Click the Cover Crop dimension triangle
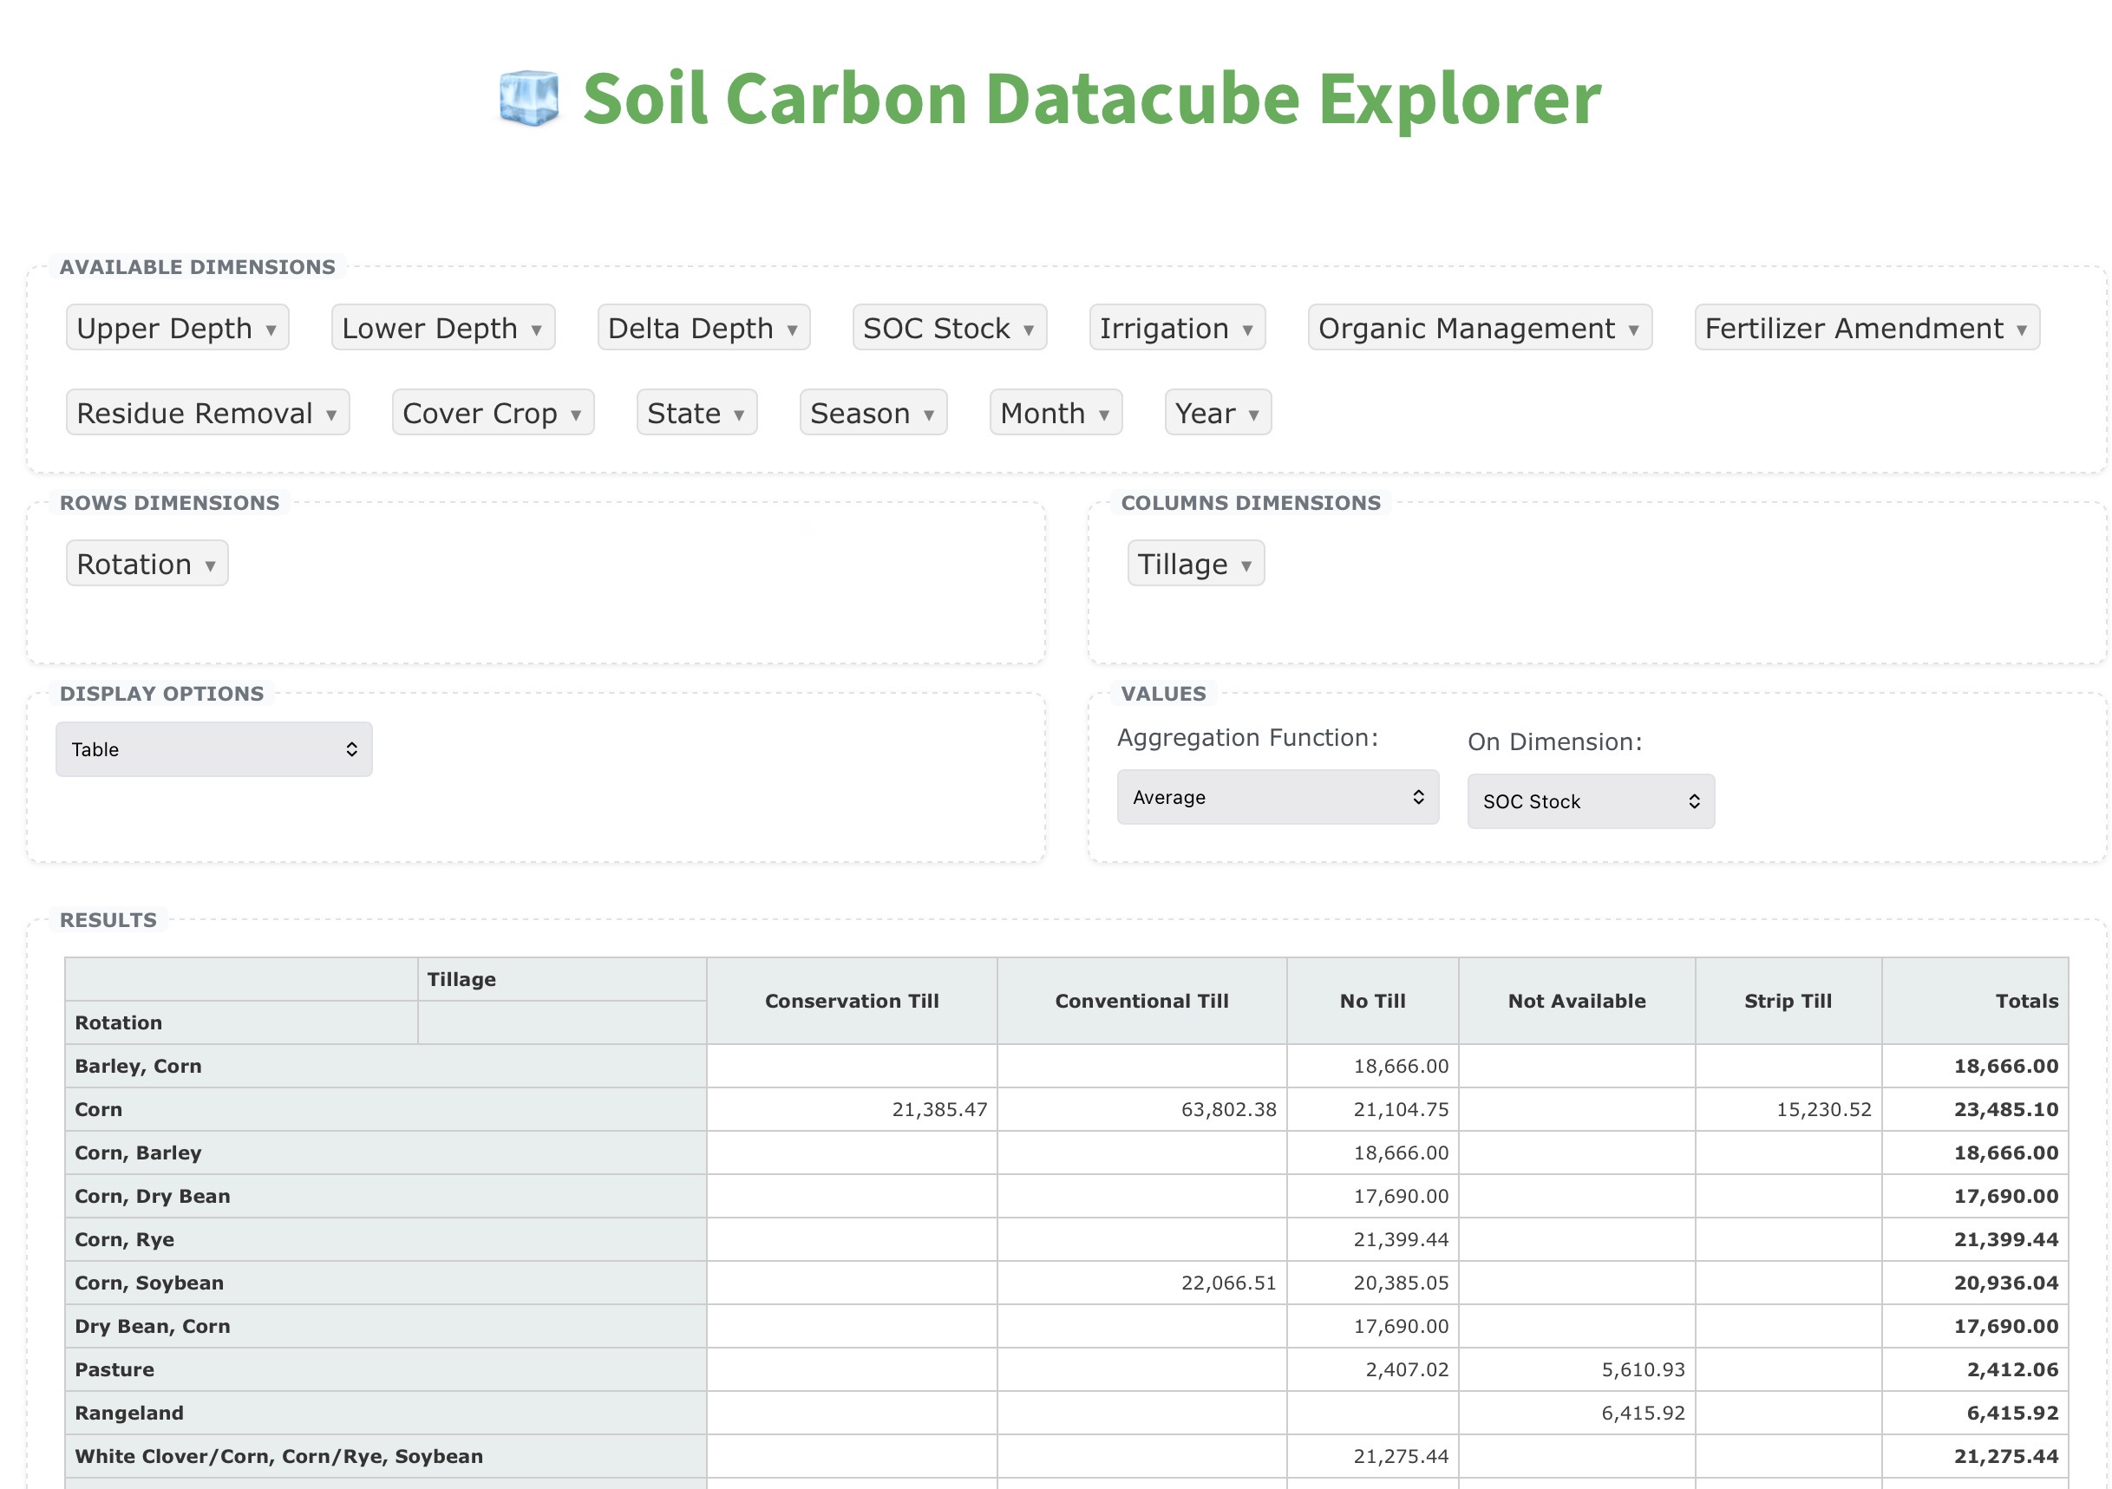2112x1489 pixels. pyautogui.click(x=576, y=415)
